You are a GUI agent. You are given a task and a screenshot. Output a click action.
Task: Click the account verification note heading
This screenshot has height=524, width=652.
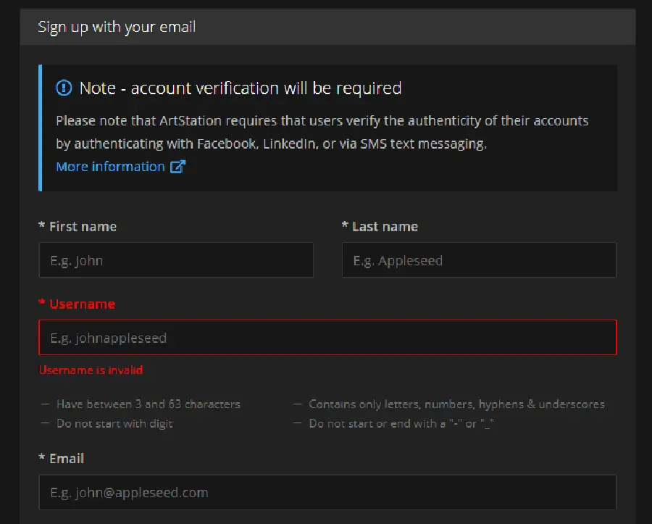(241, 88)
